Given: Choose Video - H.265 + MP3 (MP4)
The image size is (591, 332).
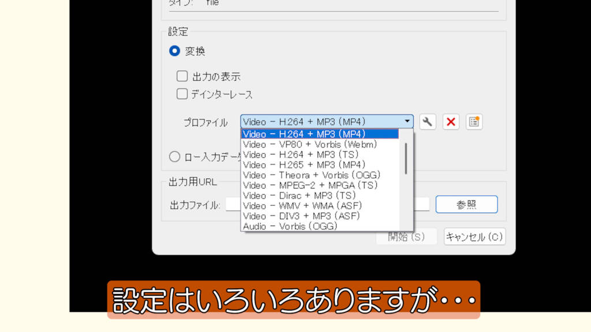Looking at the screenshot, I should [x=304, y=165].
